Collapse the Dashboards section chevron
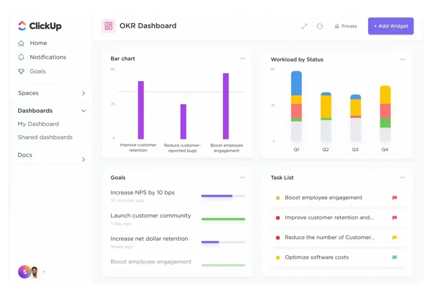The height and width of the screenshot is (295, 433). (x=83, y=111)
